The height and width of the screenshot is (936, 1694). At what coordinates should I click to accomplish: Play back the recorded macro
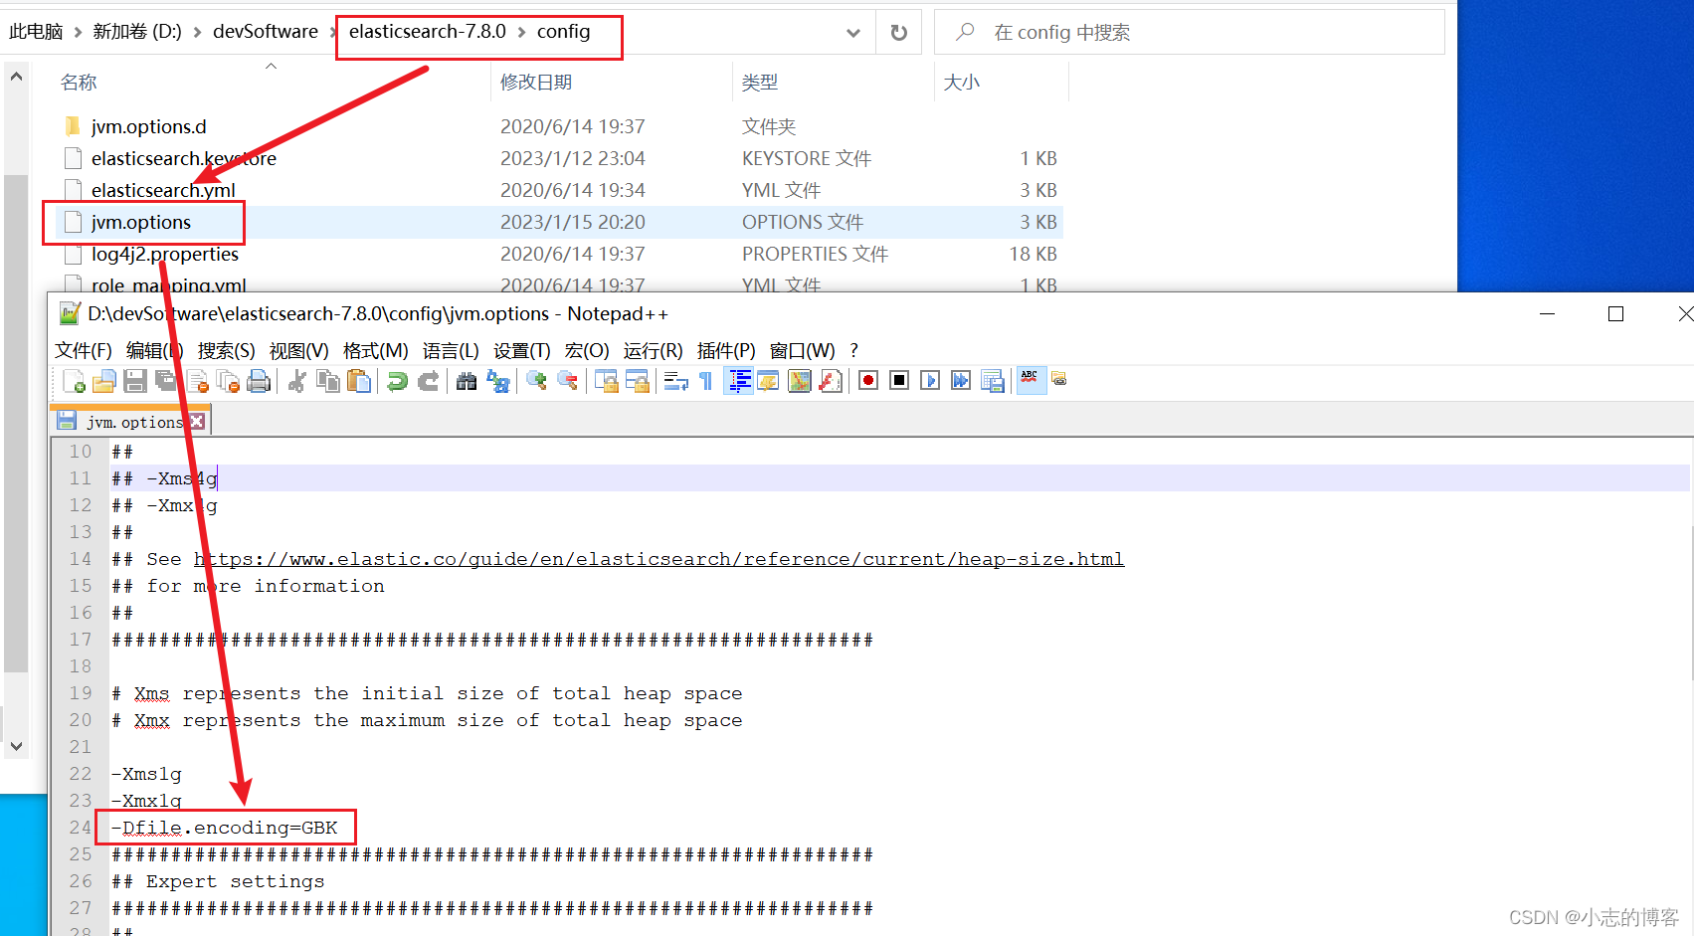930,381
